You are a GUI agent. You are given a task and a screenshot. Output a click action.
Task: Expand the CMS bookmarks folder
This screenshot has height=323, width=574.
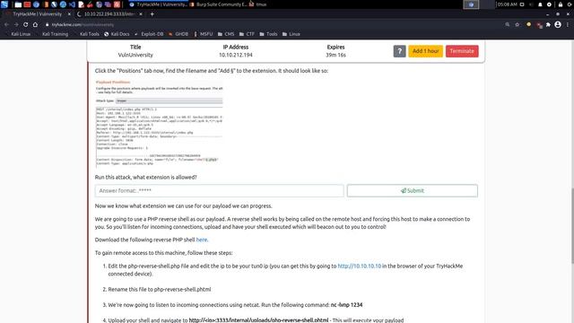[226, 34]
